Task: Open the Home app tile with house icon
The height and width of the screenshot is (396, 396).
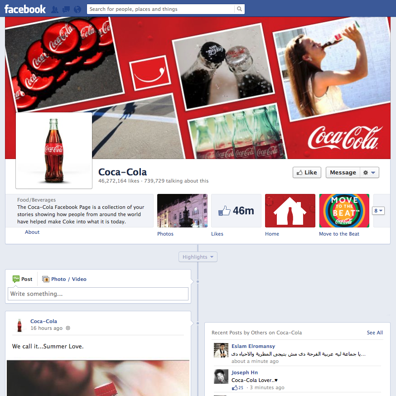Action: tap(290, 211)
